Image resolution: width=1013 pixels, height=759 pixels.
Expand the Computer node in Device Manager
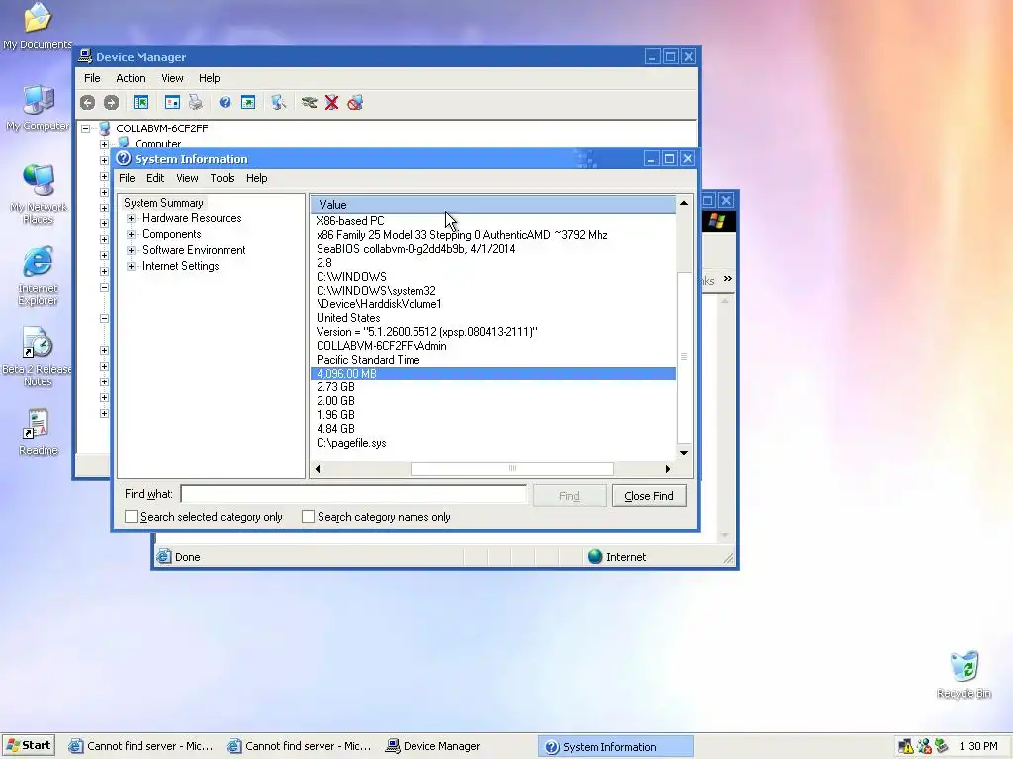point(104,144)
